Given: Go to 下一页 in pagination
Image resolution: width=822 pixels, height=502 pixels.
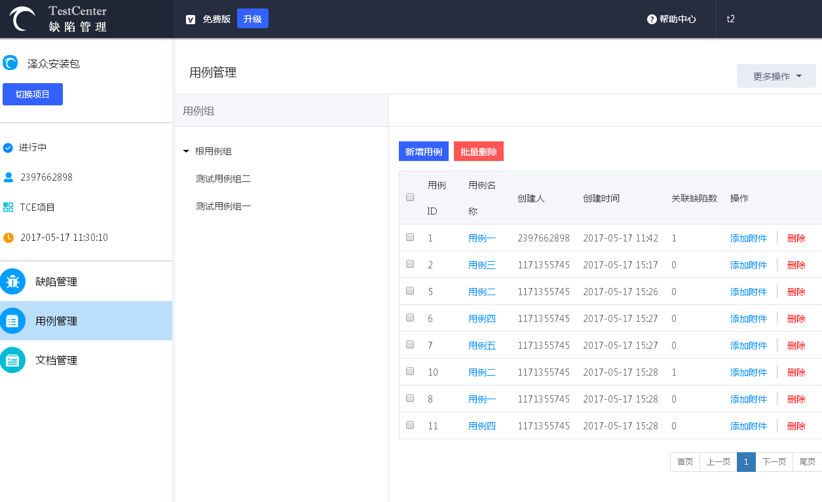Looking at the screenshot, I should point(774,462).
